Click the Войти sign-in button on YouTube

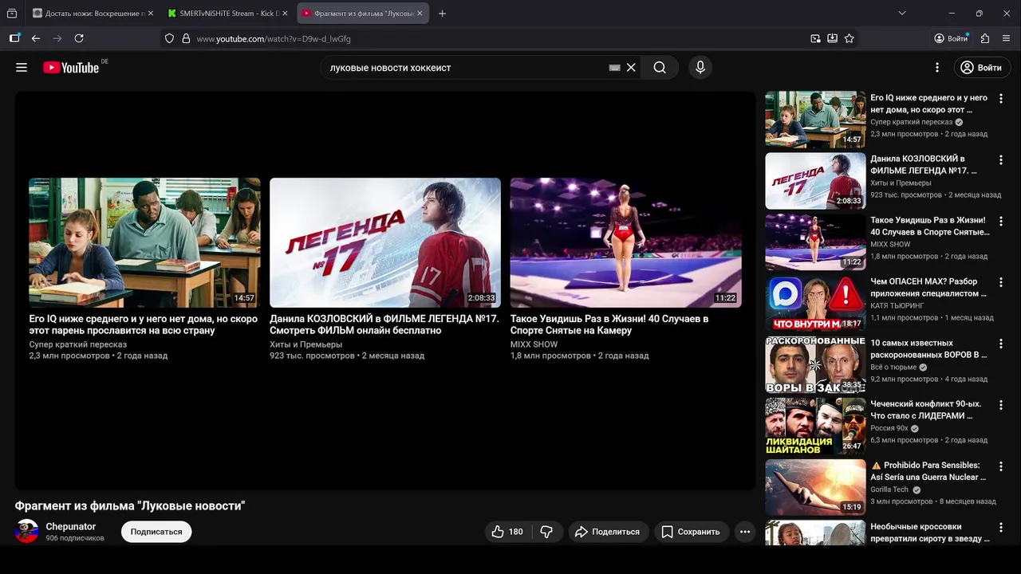[981, 68]
